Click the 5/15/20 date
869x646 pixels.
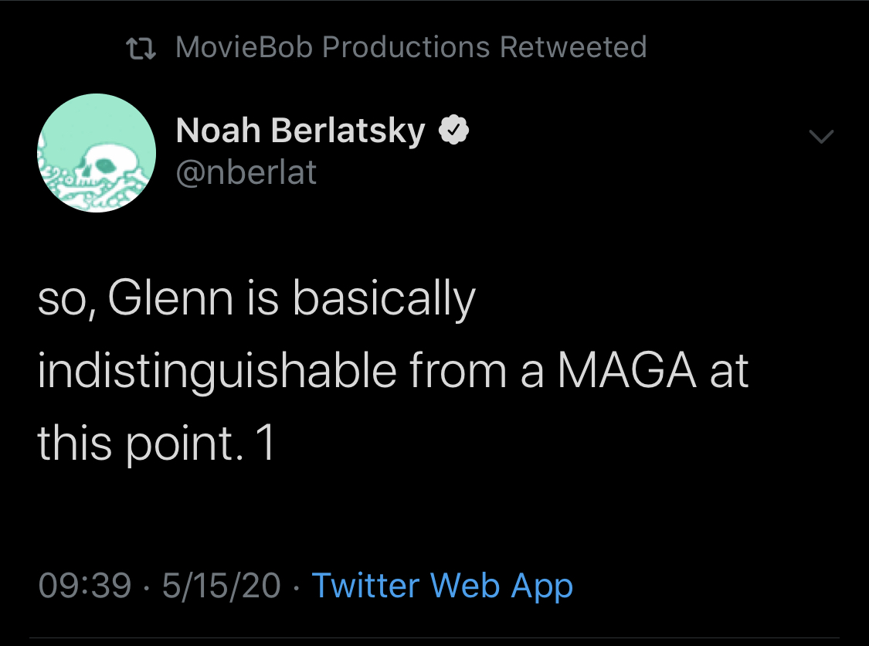pos(222,586)
